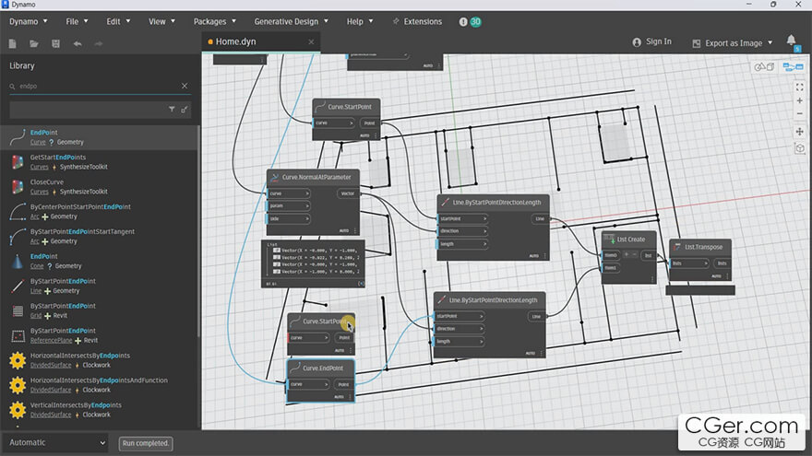Zoom in with the plus icon

tap(800, 100)
